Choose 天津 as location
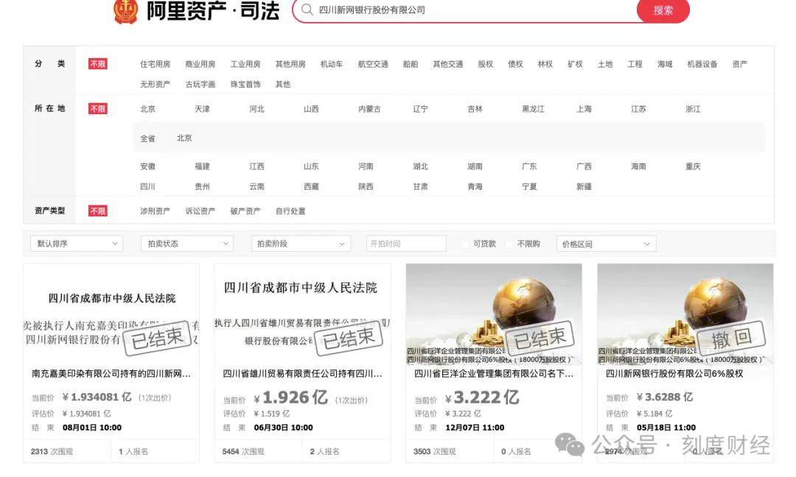 pos(203,109)
